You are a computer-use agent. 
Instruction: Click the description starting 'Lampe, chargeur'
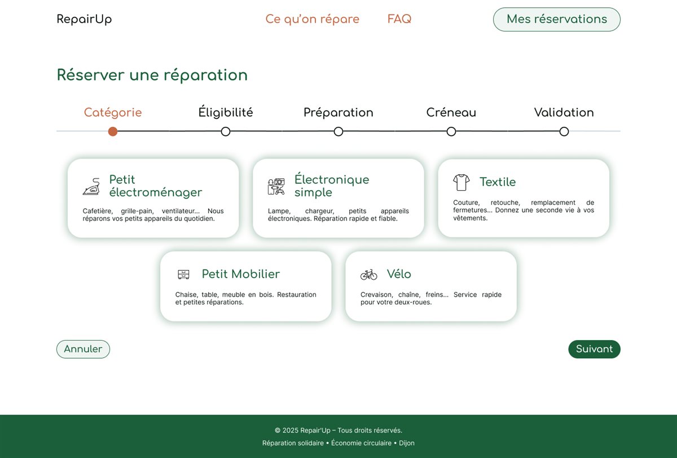[x=338, y=215]
